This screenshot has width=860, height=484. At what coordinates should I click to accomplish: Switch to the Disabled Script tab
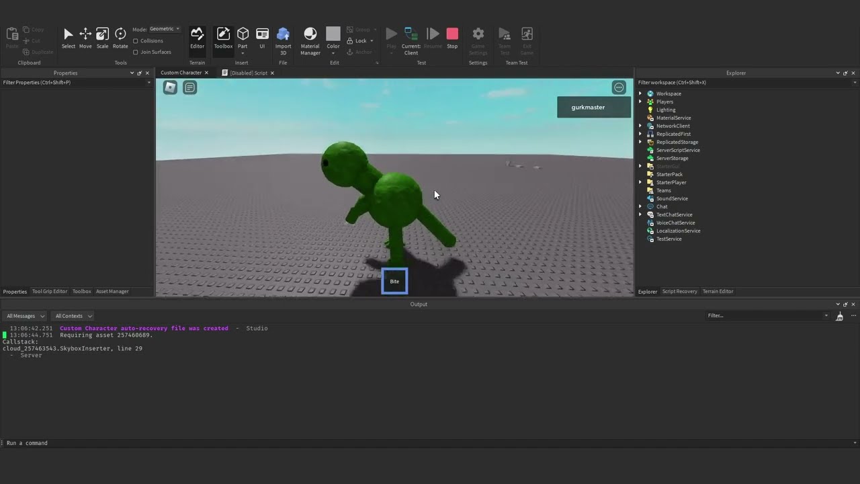pos(248,73)
